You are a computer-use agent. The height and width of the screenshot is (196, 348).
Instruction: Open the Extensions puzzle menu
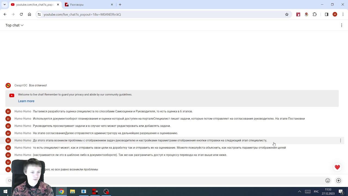click(315, 14)
